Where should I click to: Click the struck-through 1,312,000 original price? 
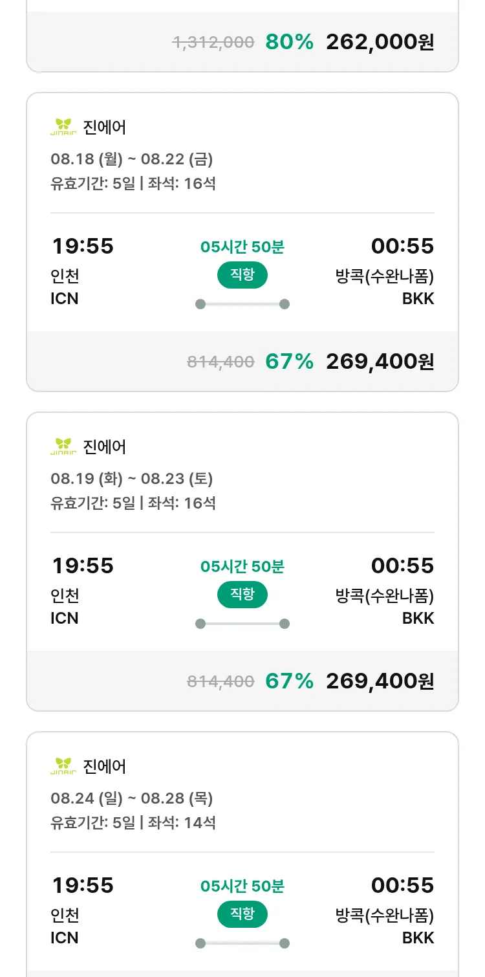pos(213,42)
